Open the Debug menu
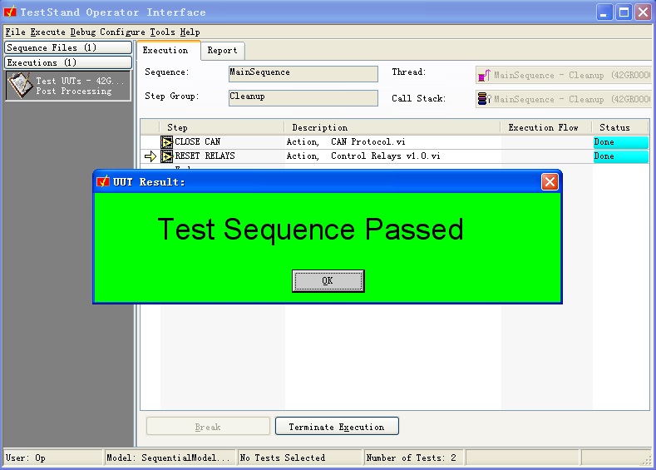Viewport: 656px width, 470px height. pyautogui.click(x=83, y=32)
